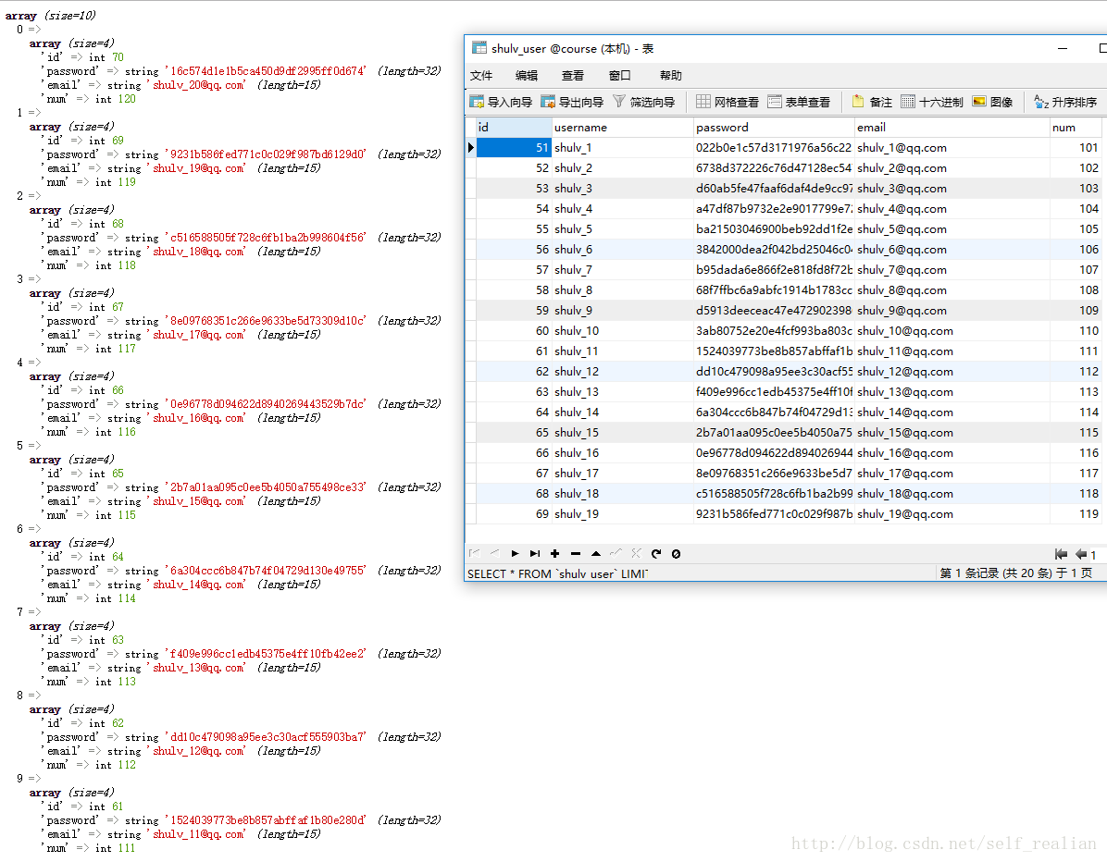1107x862 pixels.
Task: Click SELECT * FROM status bar query text
Action: pyautogui.click(x=558, y=573)
